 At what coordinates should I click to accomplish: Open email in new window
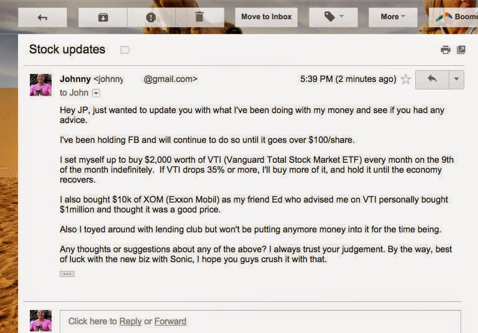461,50
